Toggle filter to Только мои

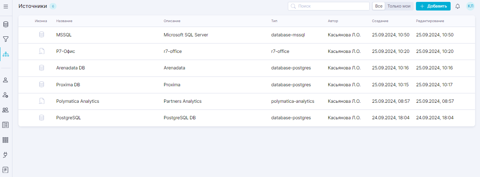399,6
